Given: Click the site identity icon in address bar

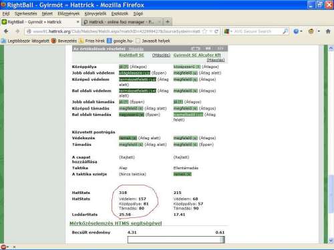Looking at the screenshot, I should (x=29, y=31).
